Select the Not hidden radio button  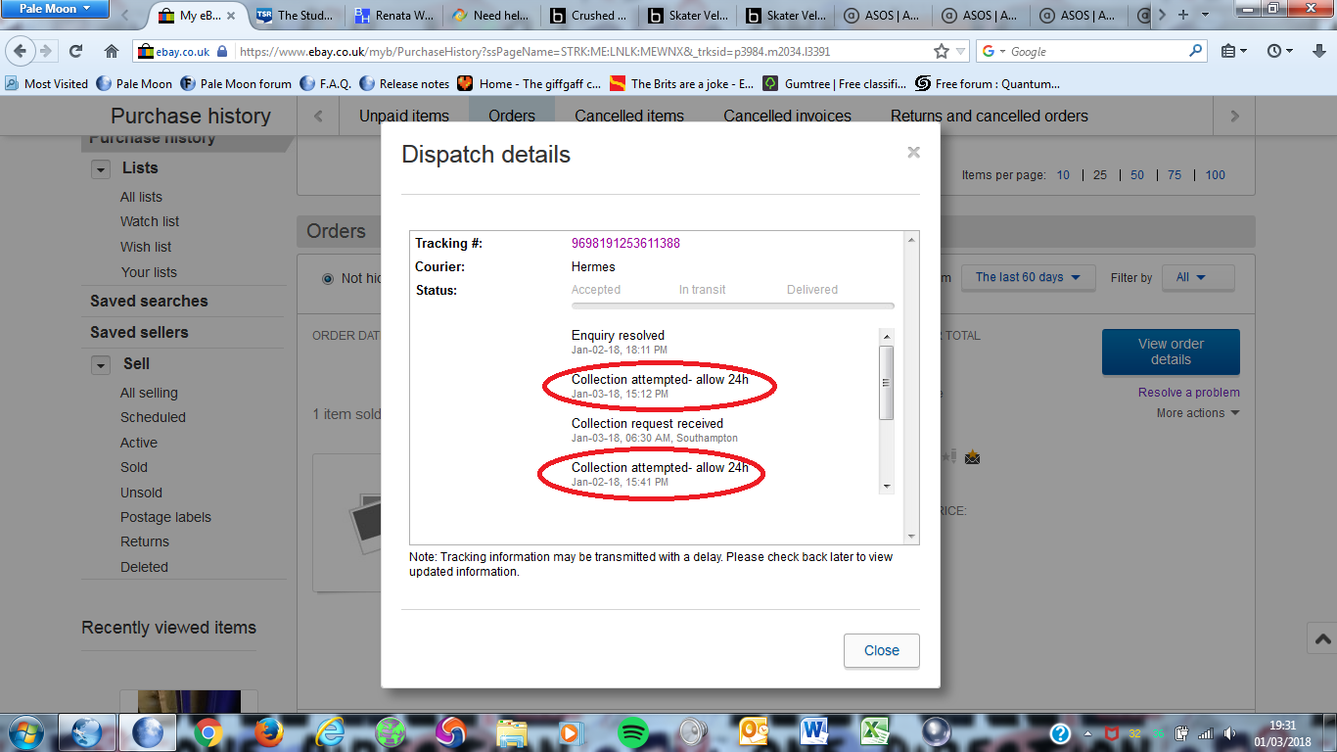tap(327, 278)
